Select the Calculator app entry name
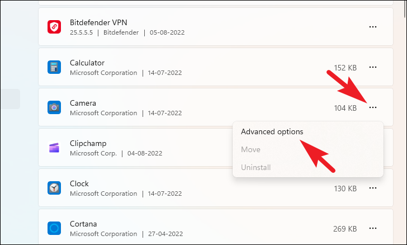The image size is (407, 245). click(x=87, y=63)
